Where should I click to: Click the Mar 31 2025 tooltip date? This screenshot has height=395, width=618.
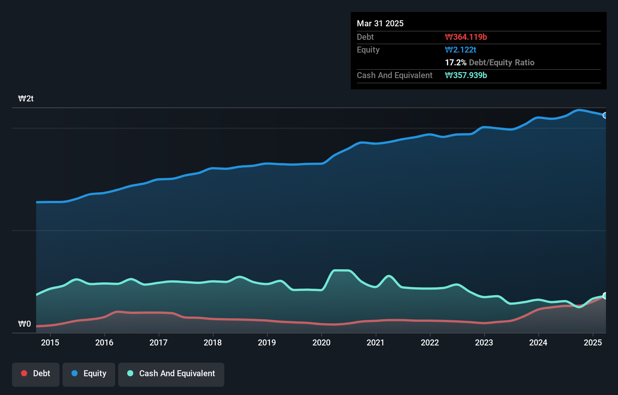[x=380, y=23]
